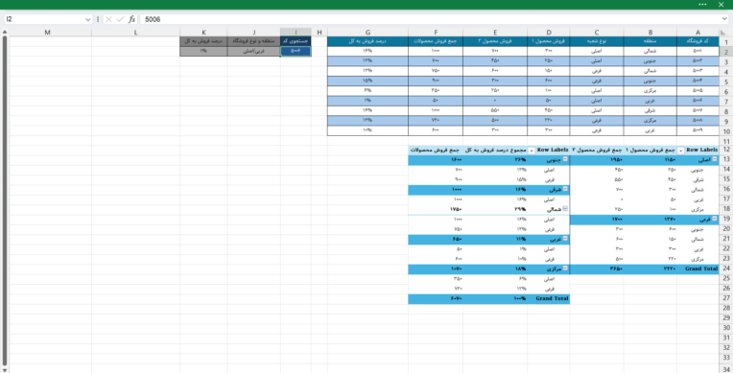Click the منطقه و نوع فروشگاه header in J1

point(254,41)
